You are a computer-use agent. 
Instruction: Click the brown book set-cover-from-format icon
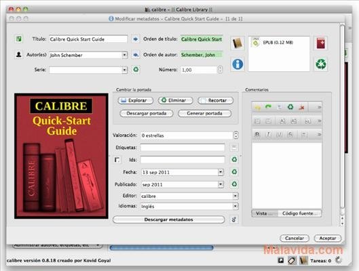(238, 43)
